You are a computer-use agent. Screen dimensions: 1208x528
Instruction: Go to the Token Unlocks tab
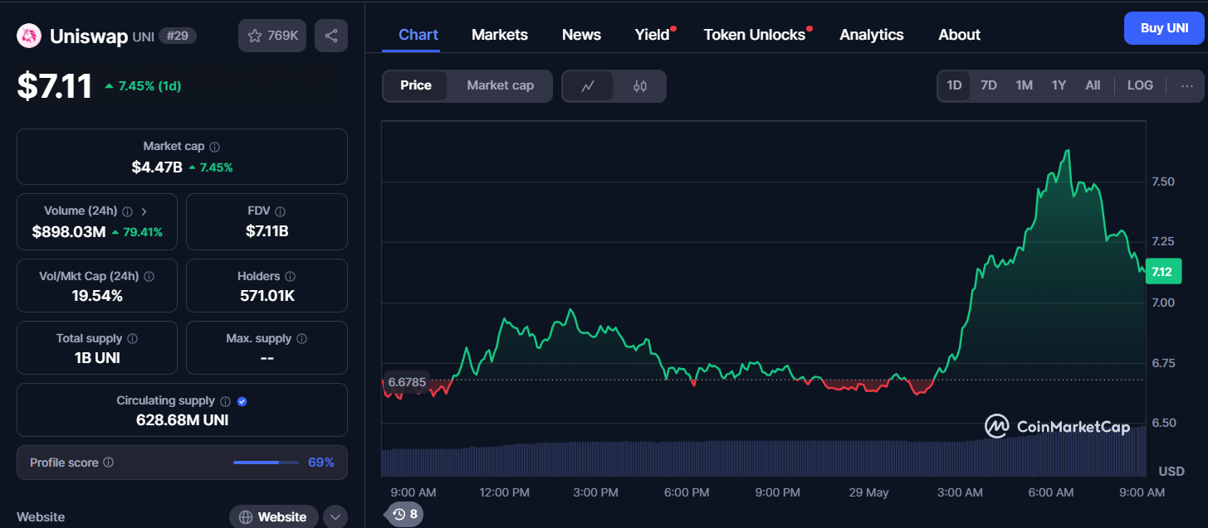coord(755,35)
